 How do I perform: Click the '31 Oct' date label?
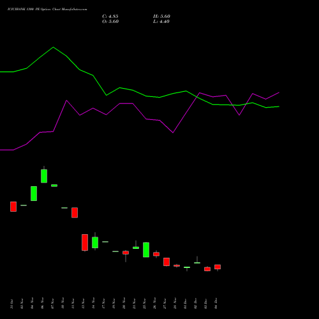coord(11,304)
